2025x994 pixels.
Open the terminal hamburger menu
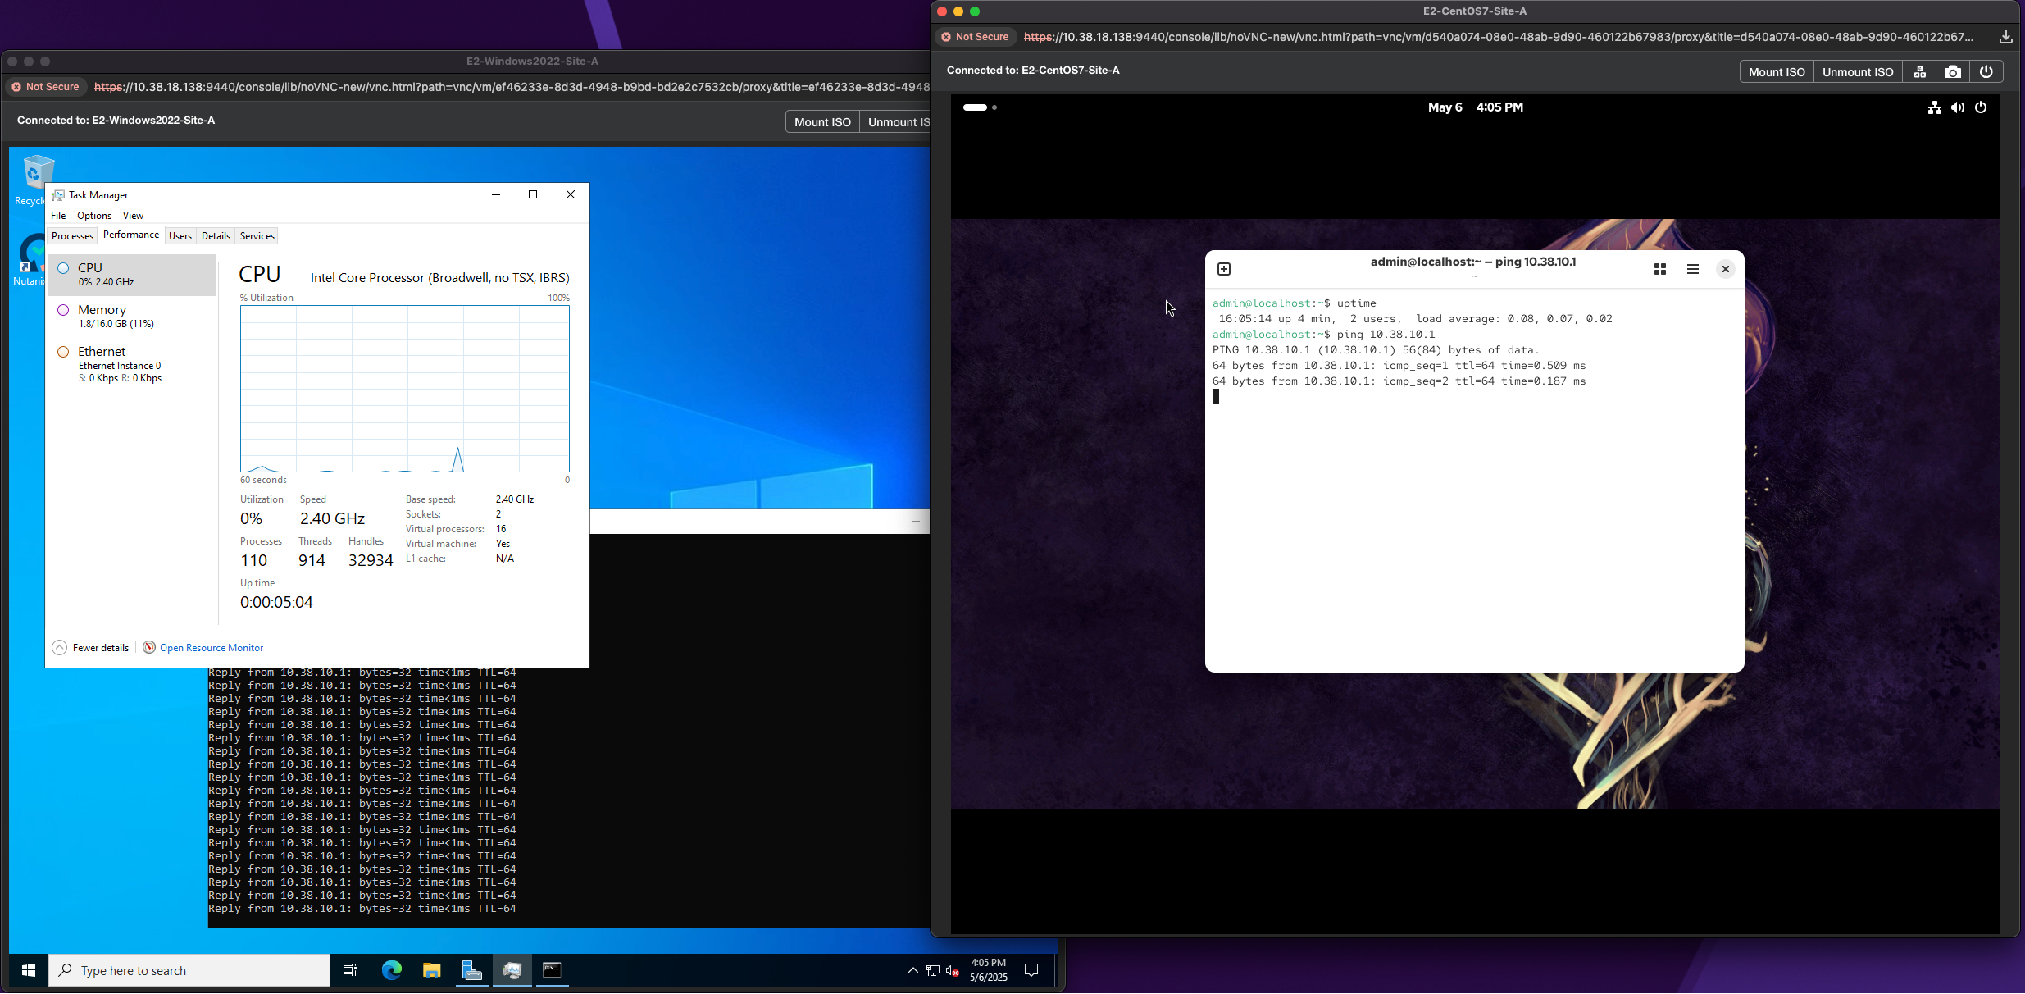tap(1693, 269)
